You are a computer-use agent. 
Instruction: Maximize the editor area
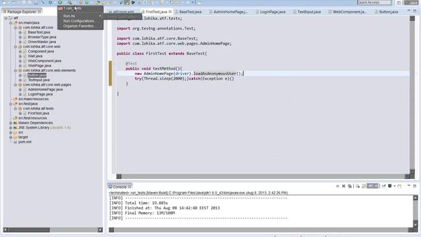coord(415,11)
